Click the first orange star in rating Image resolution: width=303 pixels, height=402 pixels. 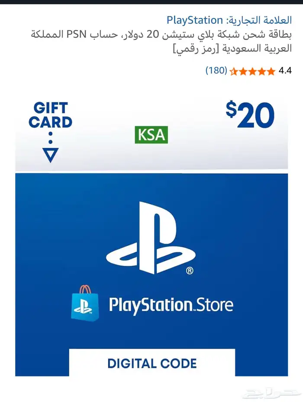[271, 71]
